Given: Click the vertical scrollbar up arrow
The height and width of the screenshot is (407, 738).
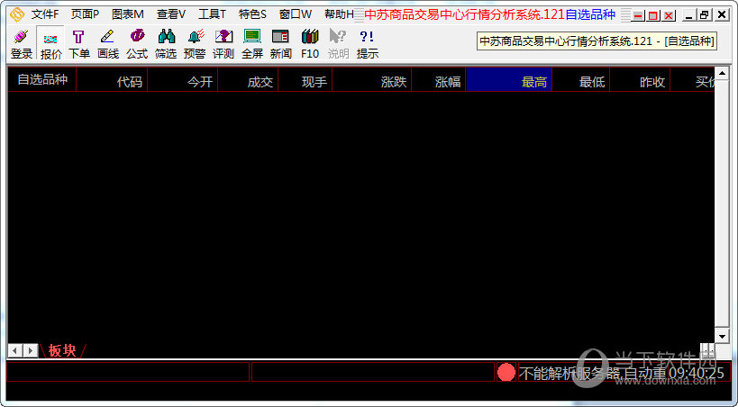Looking at the screenshot, I should pos(722,74).
